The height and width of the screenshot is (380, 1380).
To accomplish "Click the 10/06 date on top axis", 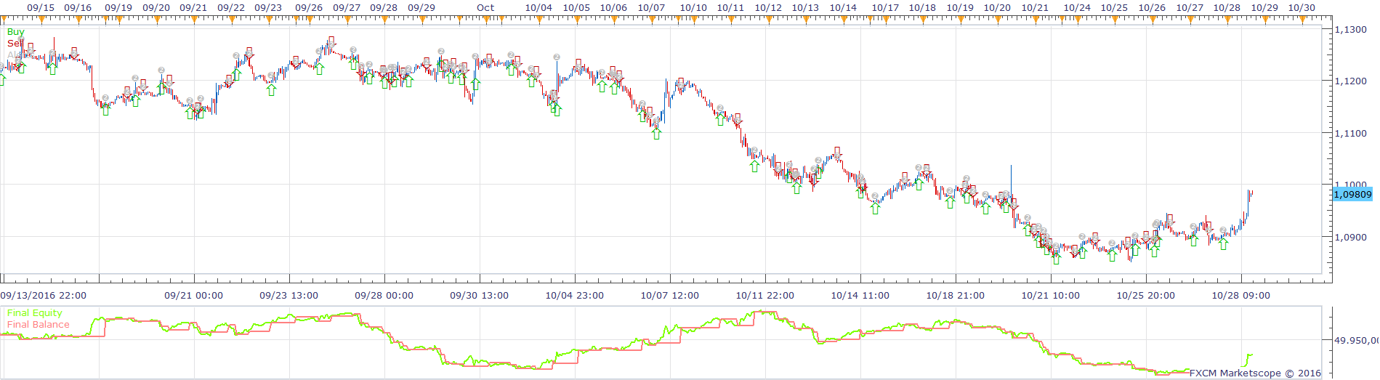I will tap(613, 8).
